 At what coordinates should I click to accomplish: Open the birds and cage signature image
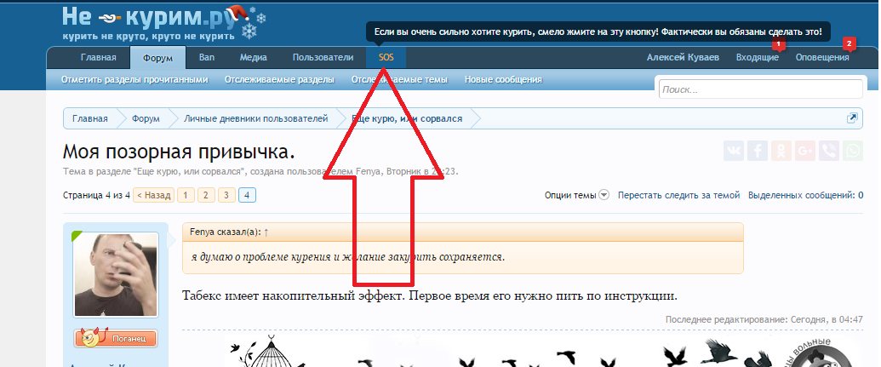[542, 351]
